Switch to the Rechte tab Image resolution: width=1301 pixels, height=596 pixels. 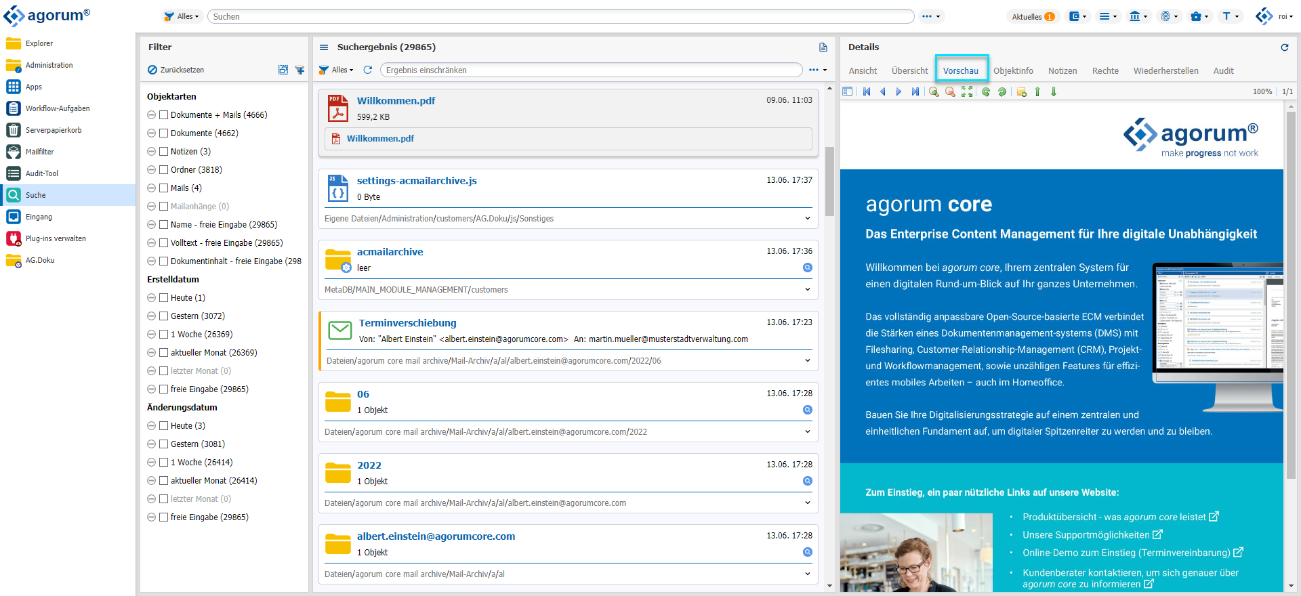pos(1105,70)
